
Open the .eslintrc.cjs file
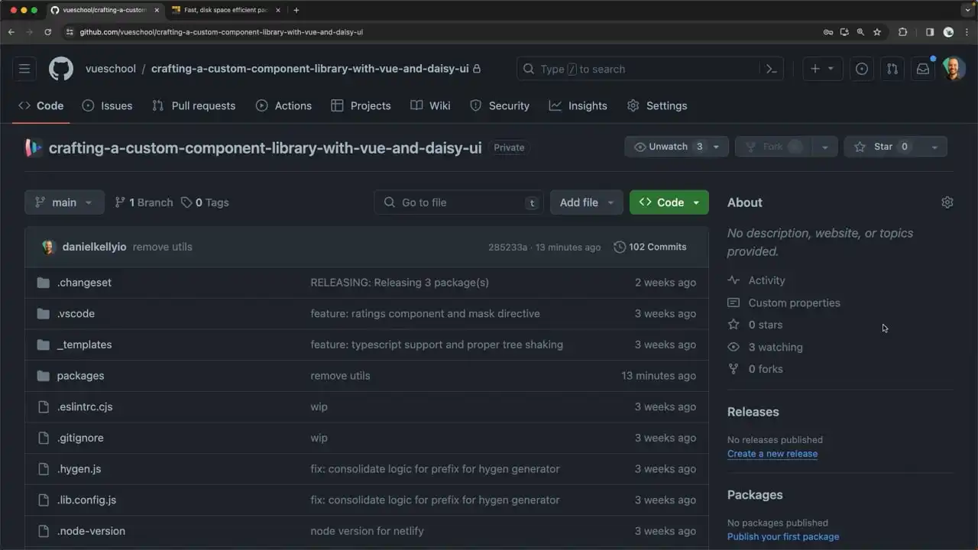click(x=85, y=407)
